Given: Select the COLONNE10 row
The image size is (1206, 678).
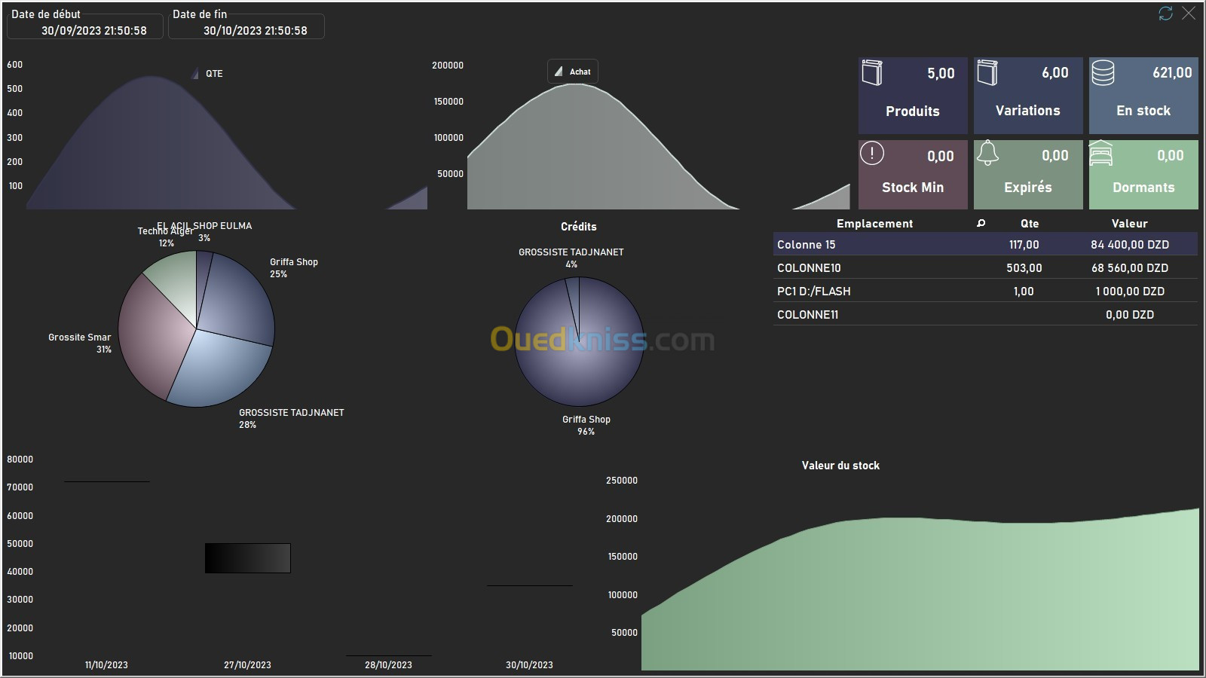Looking at the screenshot, I should (x=985, y=267).
